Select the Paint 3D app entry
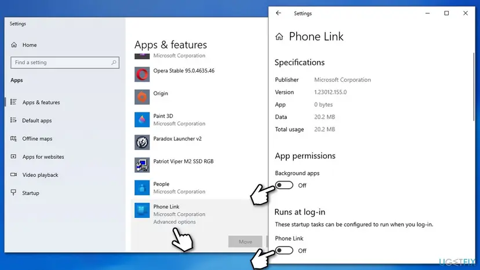Screen dimensions: 480x270 tap(163, 116)
